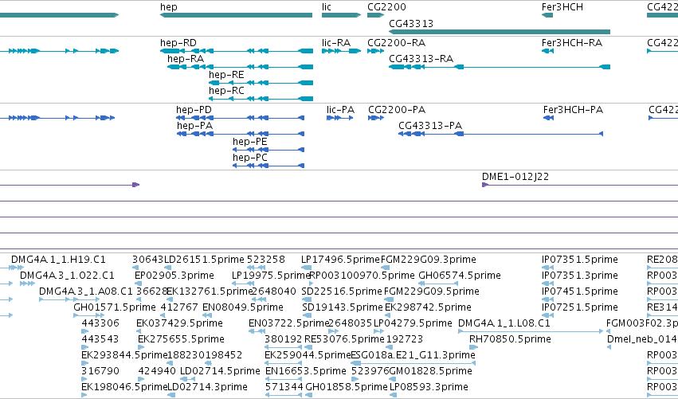Select the IP07351.3prime EST label
The height and width of the screenshot is (399, 678).
579,276
